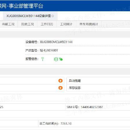Screen dimensions: 130x130
Task: Click the 报警信息 label
Action: (x=32, y=59)
